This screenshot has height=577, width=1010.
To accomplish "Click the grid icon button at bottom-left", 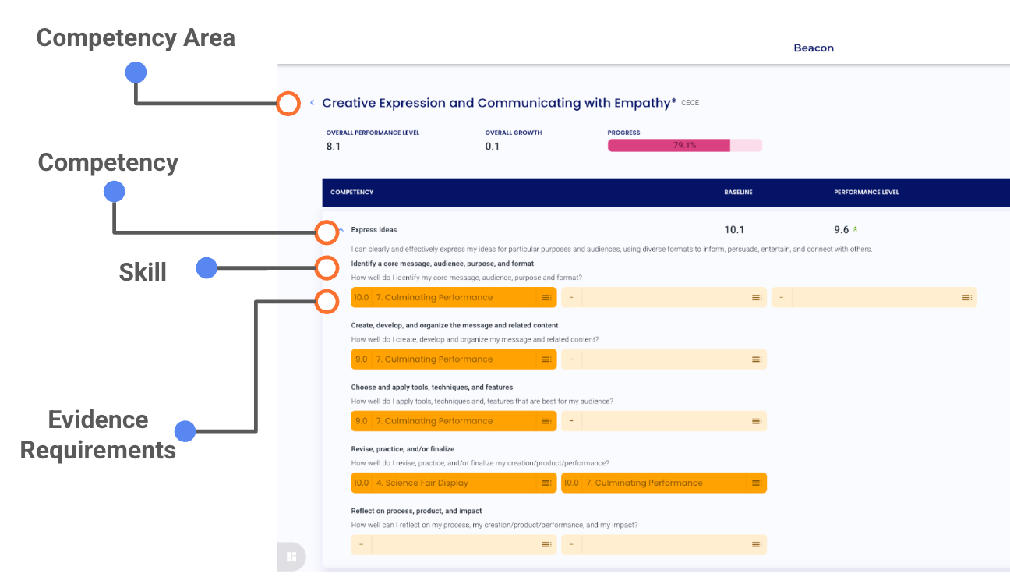I will tap(291, 557).
